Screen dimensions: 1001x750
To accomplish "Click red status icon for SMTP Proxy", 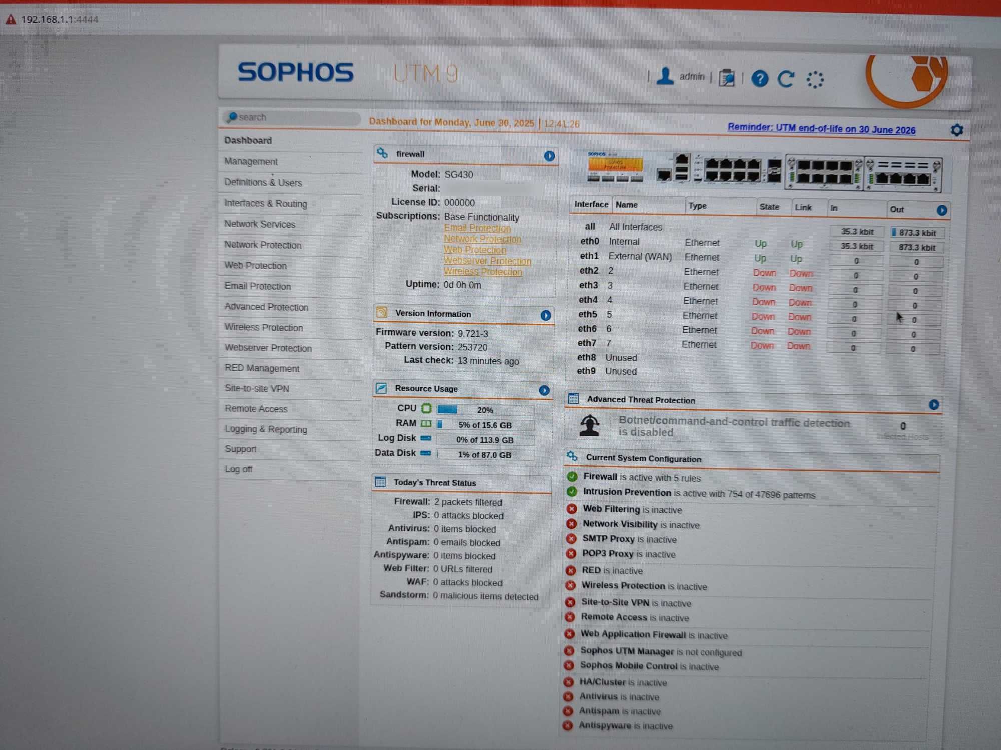I will 571,539.
